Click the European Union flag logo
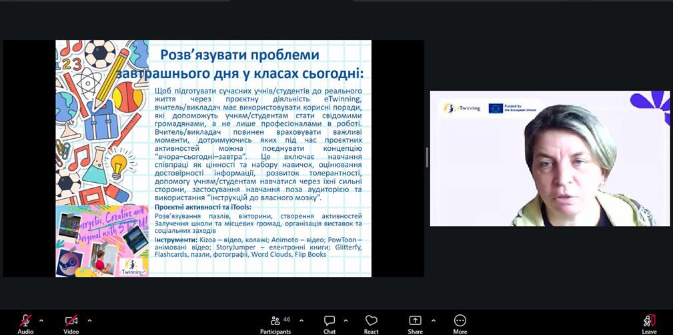Viewport: 673px width, 335px height. click(x=496, y=108)
